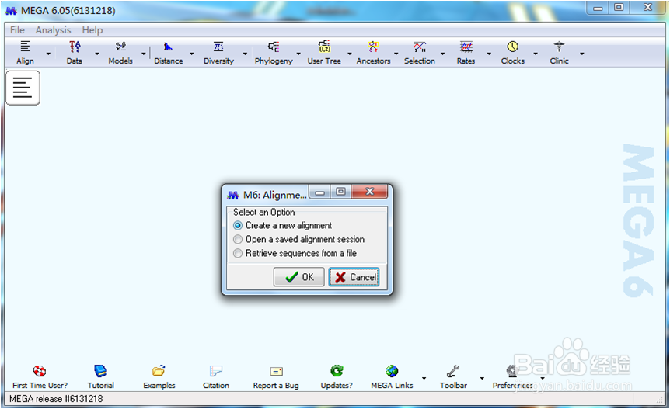Select the Distance analysis icon
The image size is (670, 409).
pos(169,47)
